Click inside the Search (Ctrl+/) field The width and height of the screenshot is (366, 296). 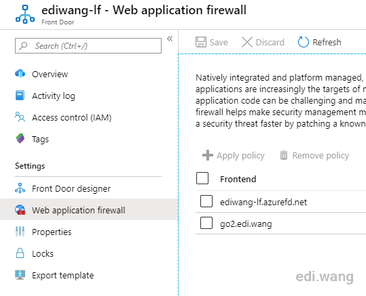[88, 46]
